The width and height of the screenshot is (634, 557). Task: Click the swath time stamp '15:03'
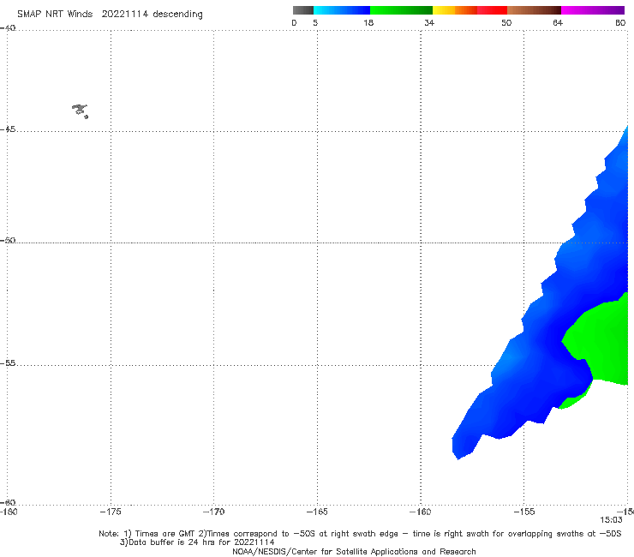pos(611,520)
